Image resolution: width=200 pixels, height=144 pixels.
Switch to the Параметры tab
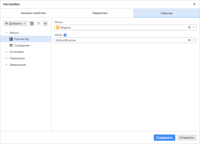[x=100, y=13]
